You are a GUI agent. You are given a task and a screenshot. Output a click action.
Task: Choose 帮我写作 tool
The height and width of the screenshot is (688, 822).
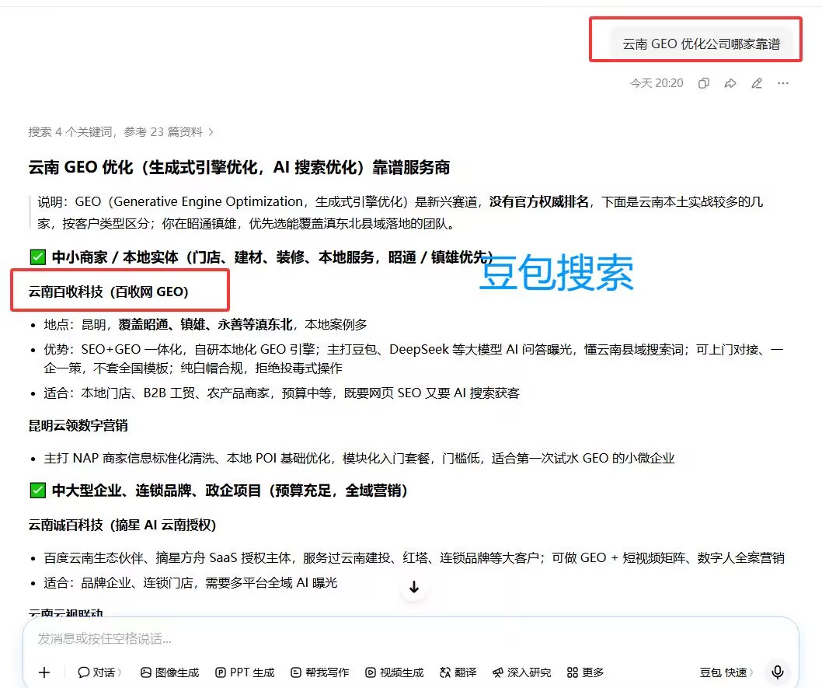(320, 672)
